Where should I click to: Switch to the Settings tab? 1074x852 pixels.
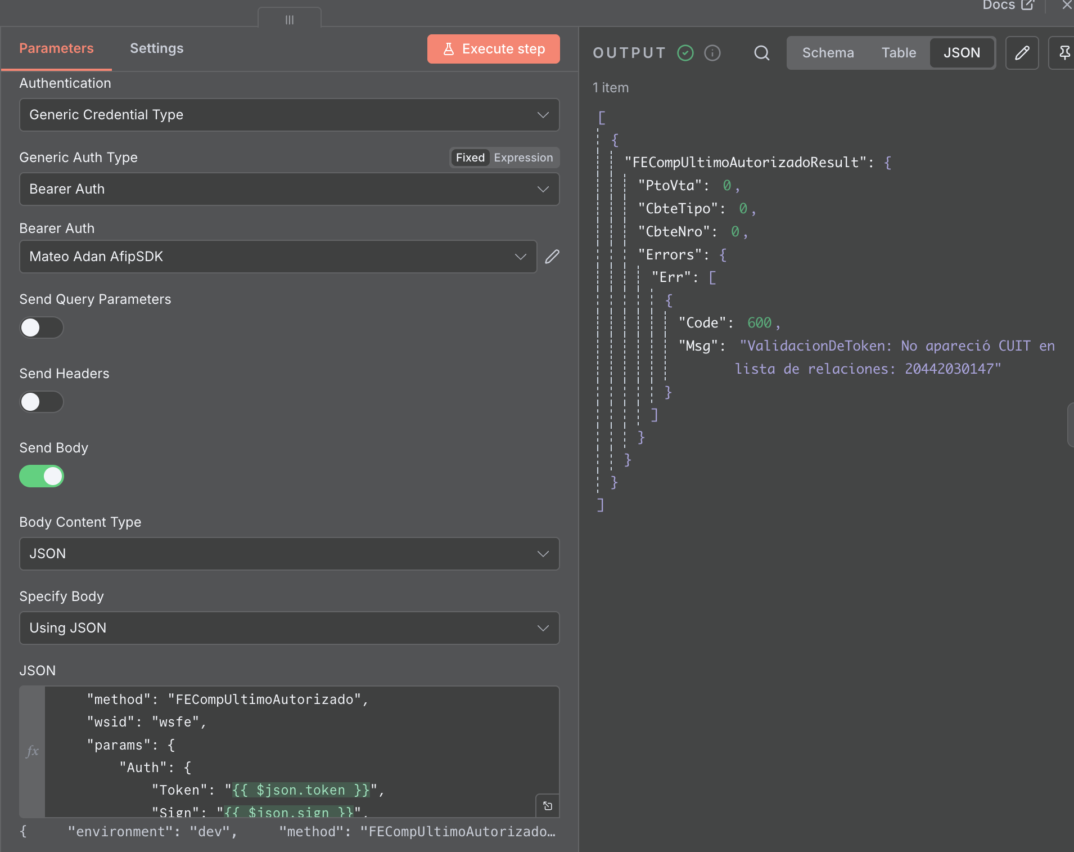[x=156, y=48]
